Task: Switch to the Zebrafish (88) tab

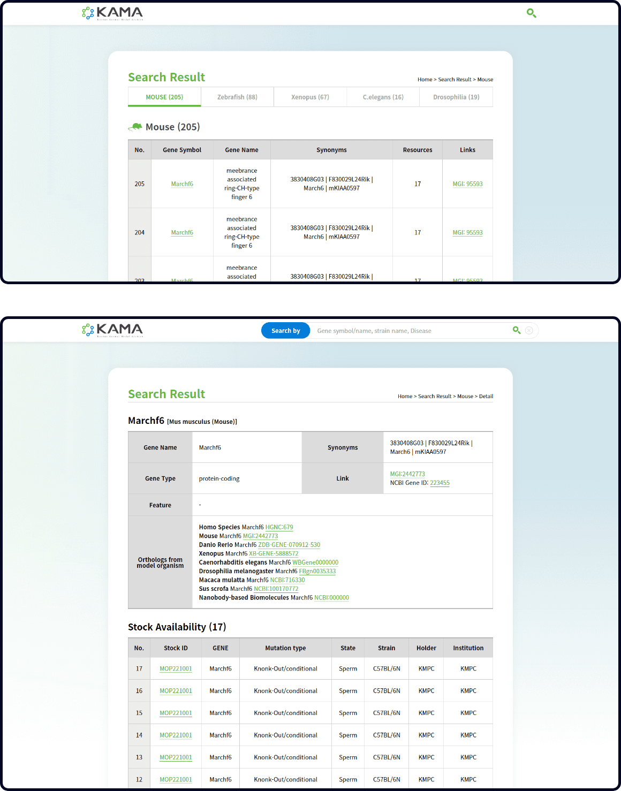Action: pyautogui.click(x=237, y=97)
